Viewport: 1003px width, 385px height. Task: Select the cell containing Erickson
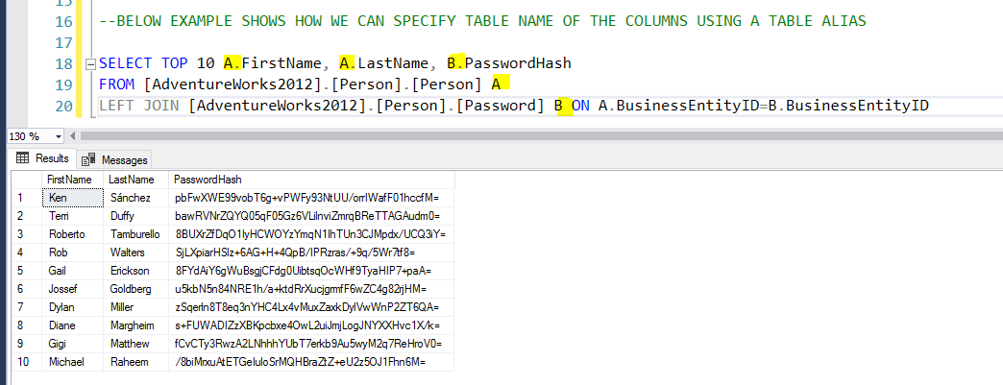tap(135, 271)
